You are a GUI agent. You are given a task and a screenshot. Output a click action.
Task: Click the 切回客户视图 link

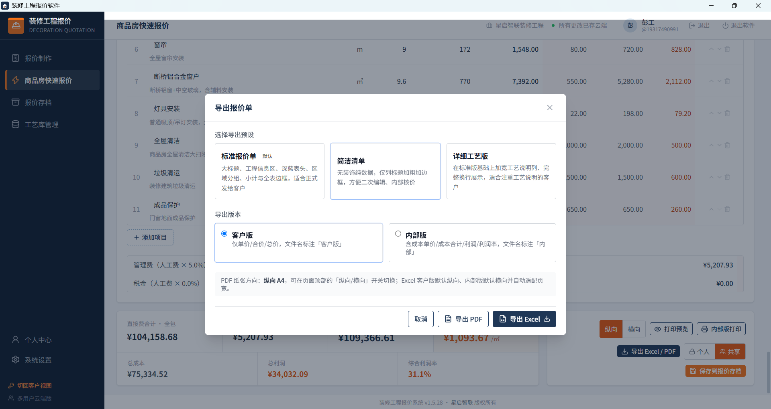(x=30, y=385)
